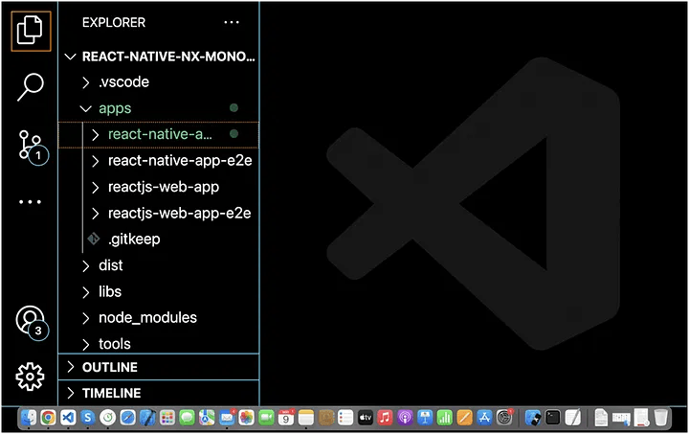Open Maps from the Dock

click(207, 418)
